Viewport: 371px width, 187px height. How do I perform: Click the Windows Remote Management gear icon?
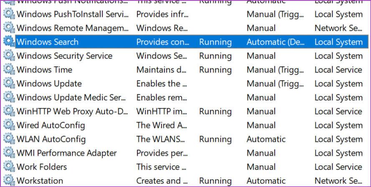click(8, 28)
